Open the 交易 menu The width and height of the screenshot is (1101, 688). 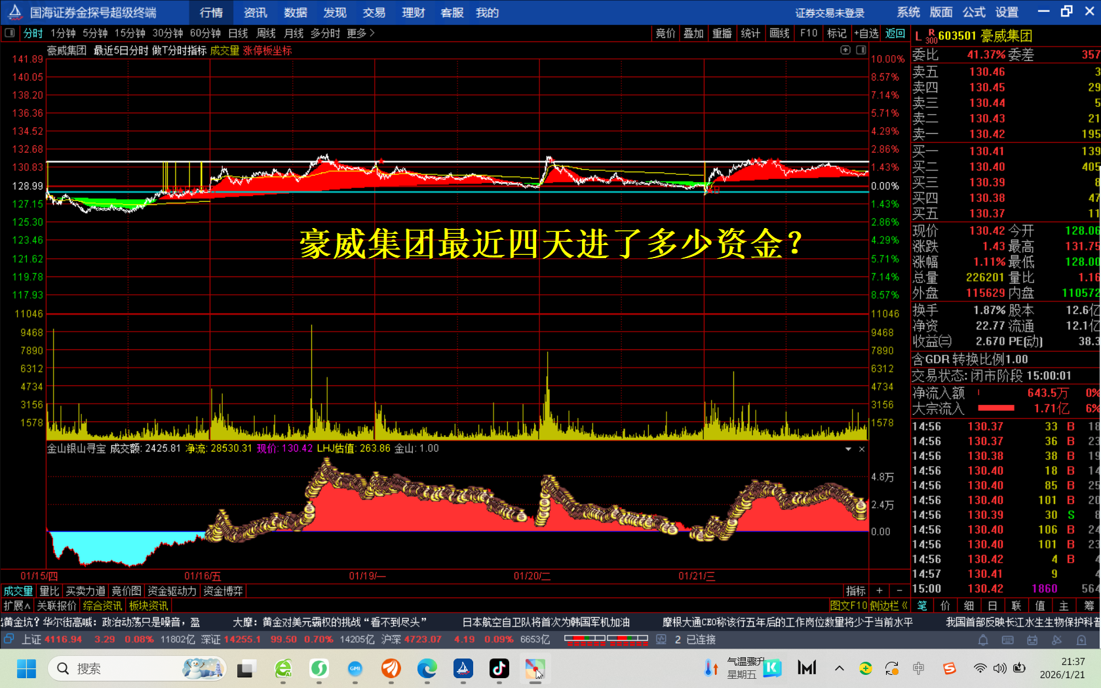374,12
